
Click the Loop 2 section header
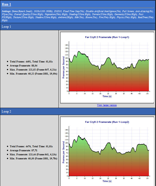(78, 111)
